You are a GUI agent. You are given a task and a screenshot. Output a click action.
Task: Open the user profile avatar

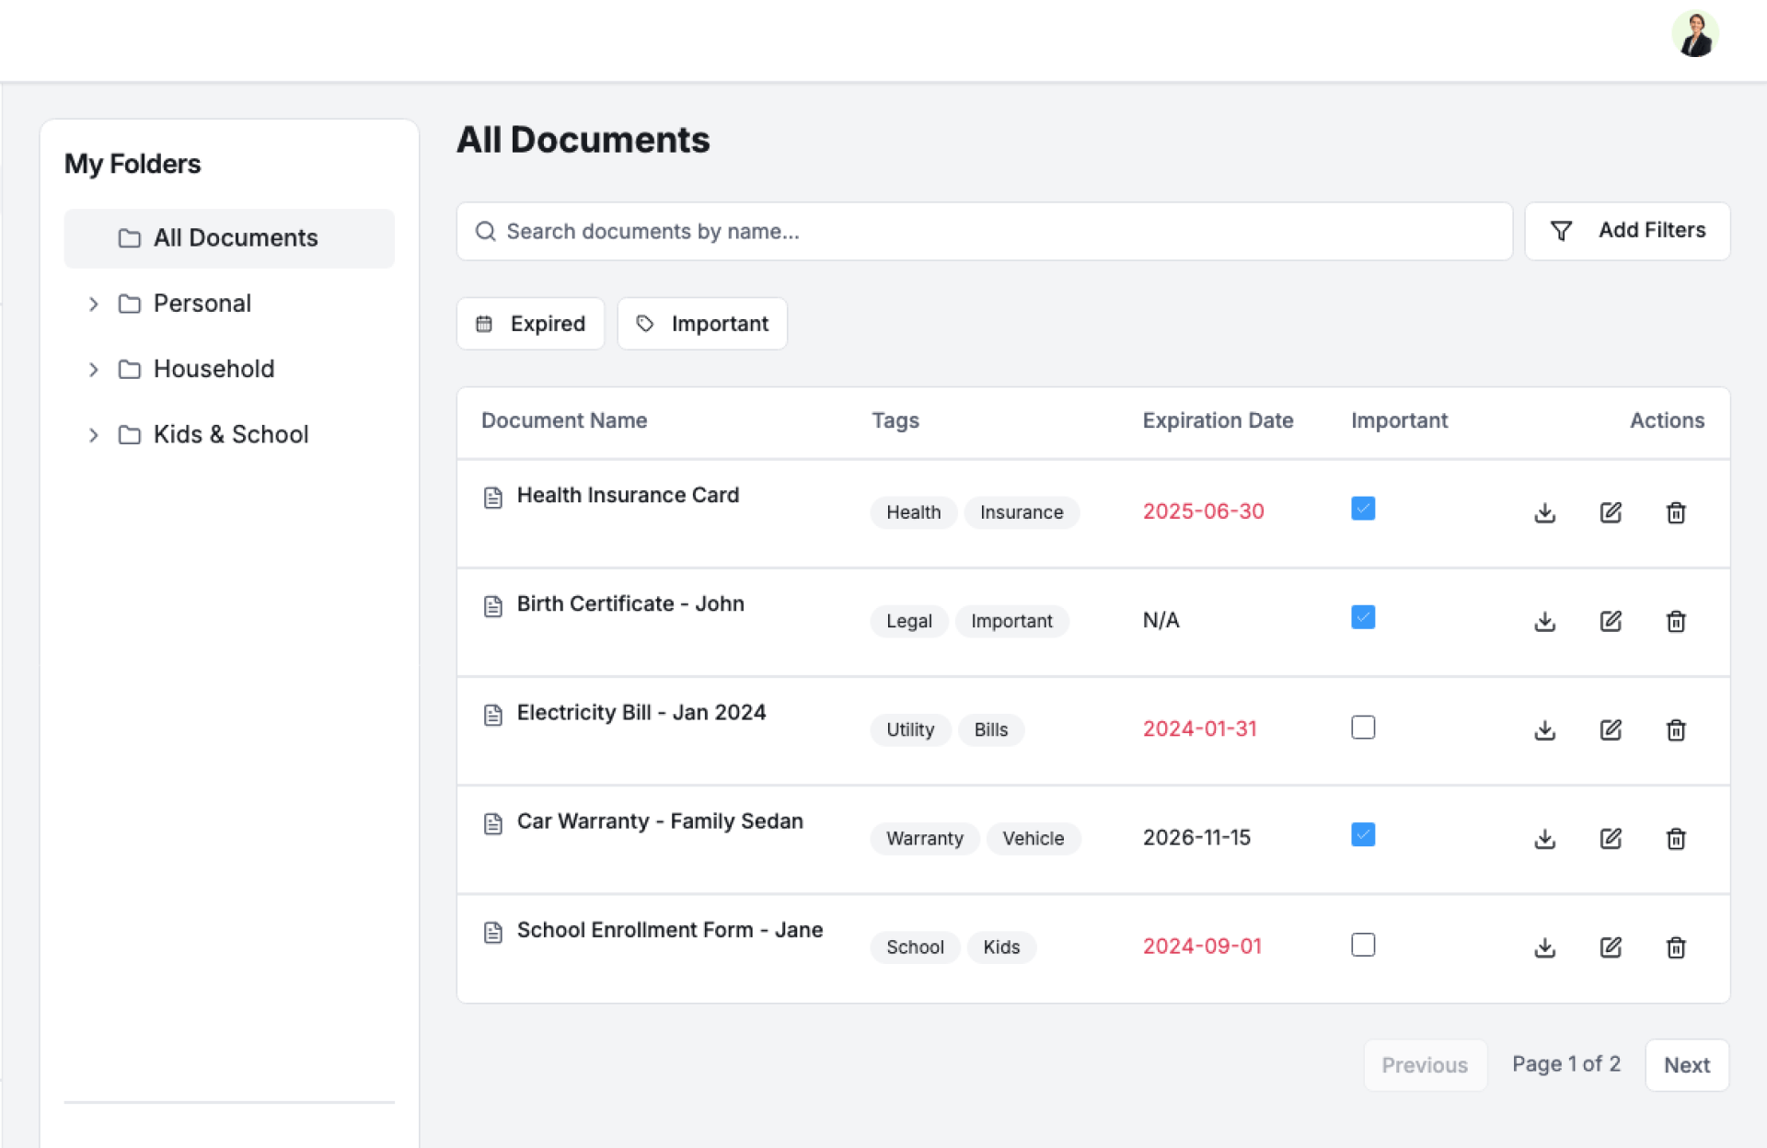1694,35
